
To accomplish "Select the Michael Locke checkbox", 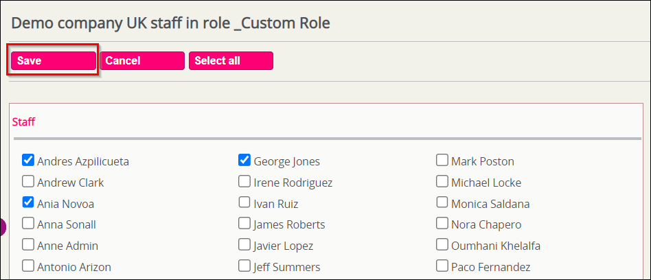I will tap(442, 181).
